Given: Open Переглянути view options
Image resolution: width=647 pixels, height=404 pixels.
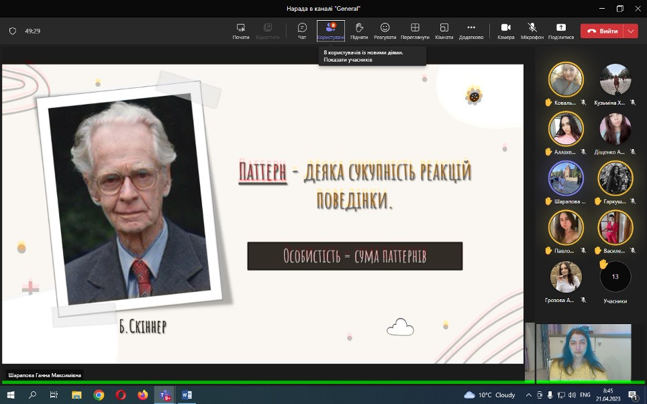Looking at the screenshot, I should [415, 30].
